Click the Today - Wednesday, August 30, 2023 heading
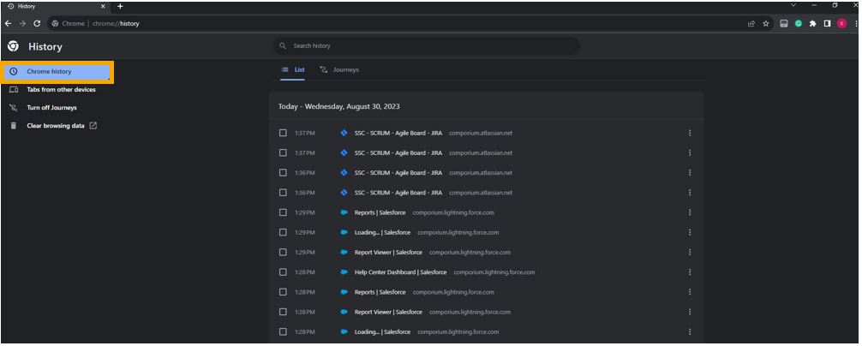This screenshot has width=862, height=346. click(338, 106)
